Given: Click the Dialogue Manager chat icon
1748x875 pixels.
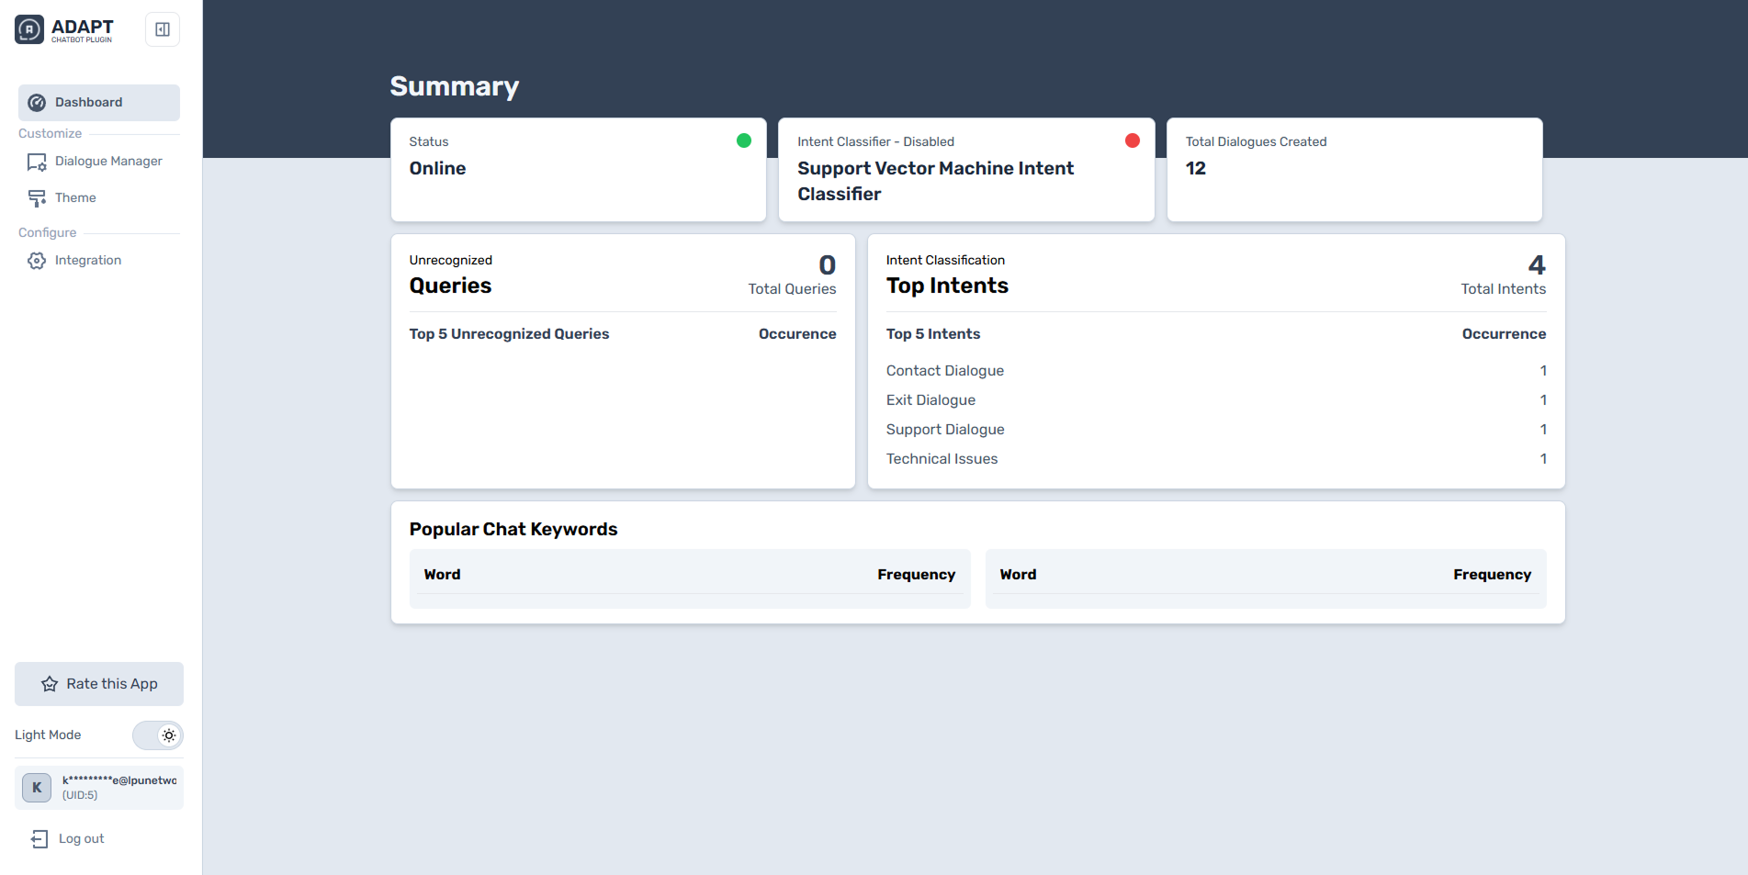Looking at the screenshot, I should click(x=37, y=163).
